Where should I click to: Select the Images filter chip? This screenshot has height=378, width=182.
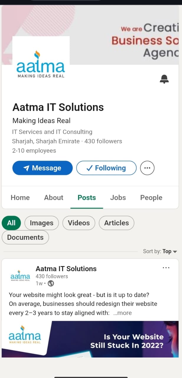click(42, 223)
